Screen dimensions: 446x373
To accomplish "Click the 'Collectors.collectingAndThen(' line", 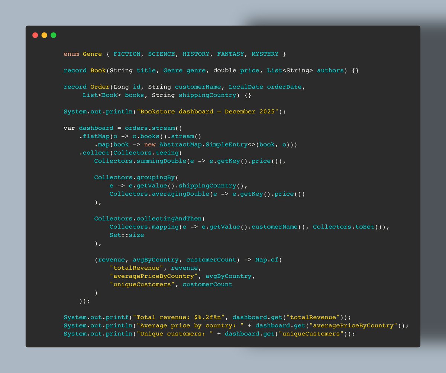I will (150, 219).
